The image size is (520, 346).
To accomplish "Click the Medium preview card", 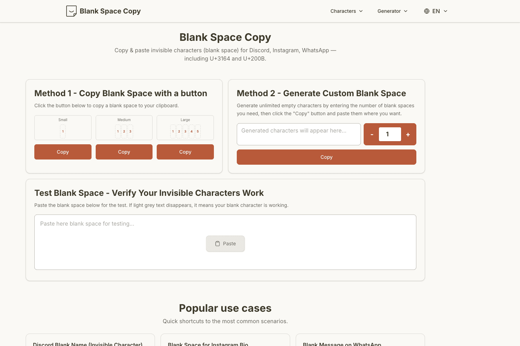I will (x=124, y=128).
